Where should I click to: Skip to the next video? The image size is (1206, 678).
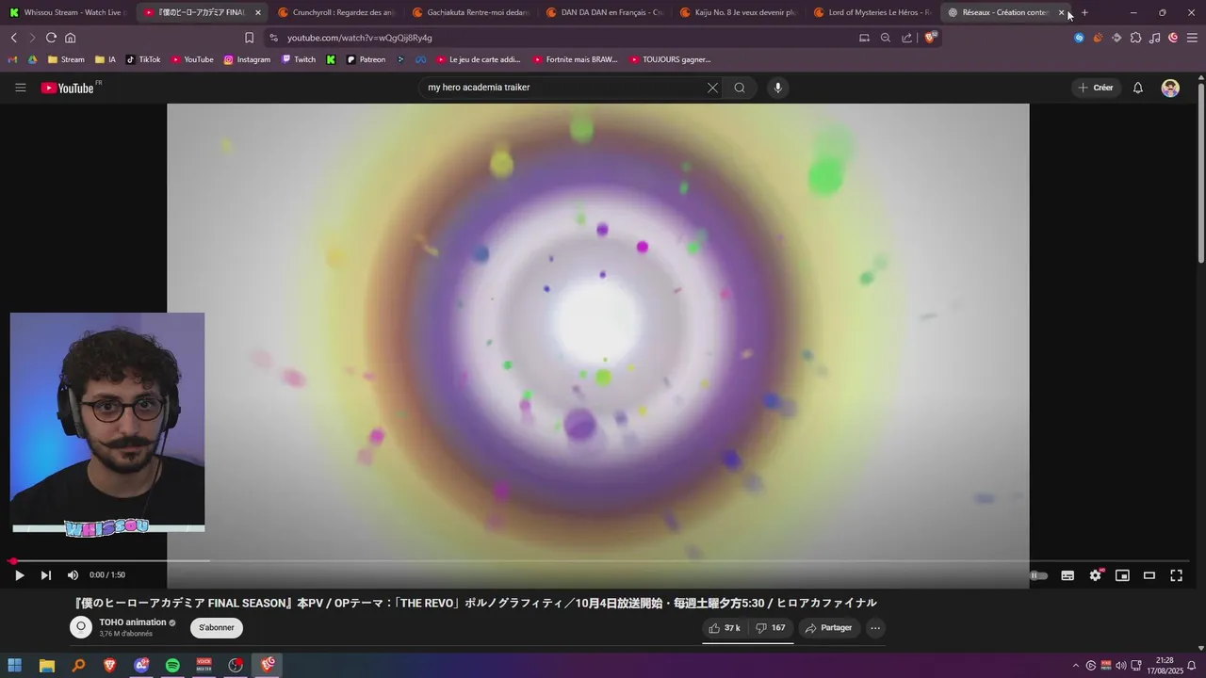(45, 575)
